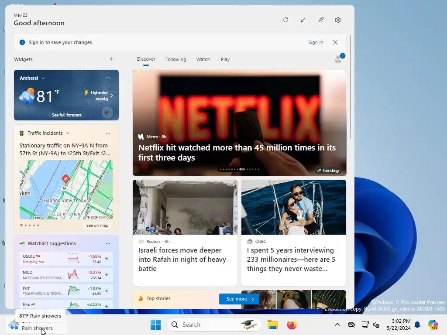Add a new widget with plus icon
The height and width of the screenshot is (335, 447).
[x=111, y=59]
